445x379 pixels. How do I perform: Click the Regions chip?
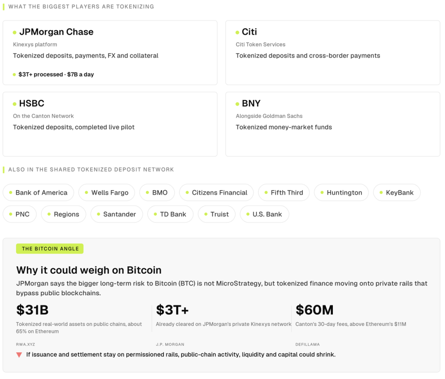63,214
